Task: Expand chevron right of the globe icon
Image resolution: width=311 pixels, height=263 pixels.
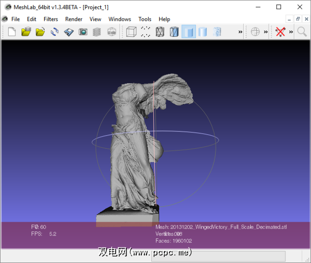Action: pos(266,32)
